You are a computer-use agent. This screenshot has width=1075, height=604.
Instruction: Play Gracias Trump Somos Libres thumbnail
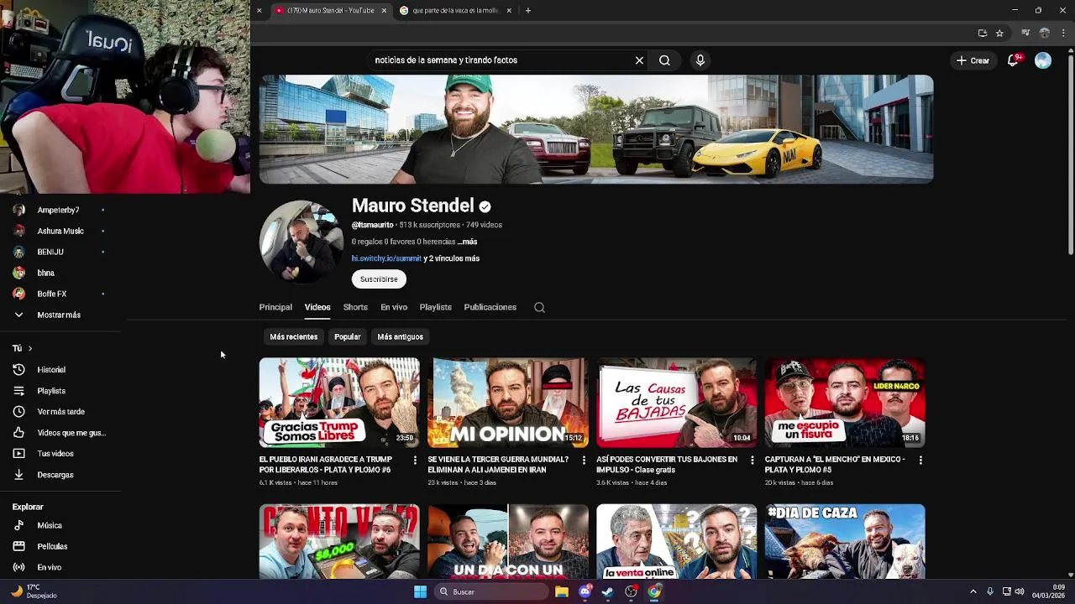pos(339,403)
